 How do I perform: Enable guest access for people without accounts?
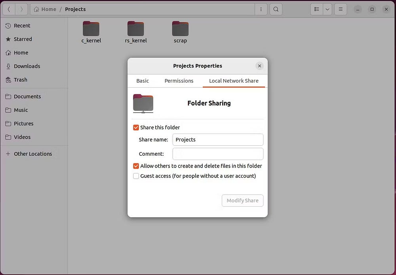(x=136, y=176)
